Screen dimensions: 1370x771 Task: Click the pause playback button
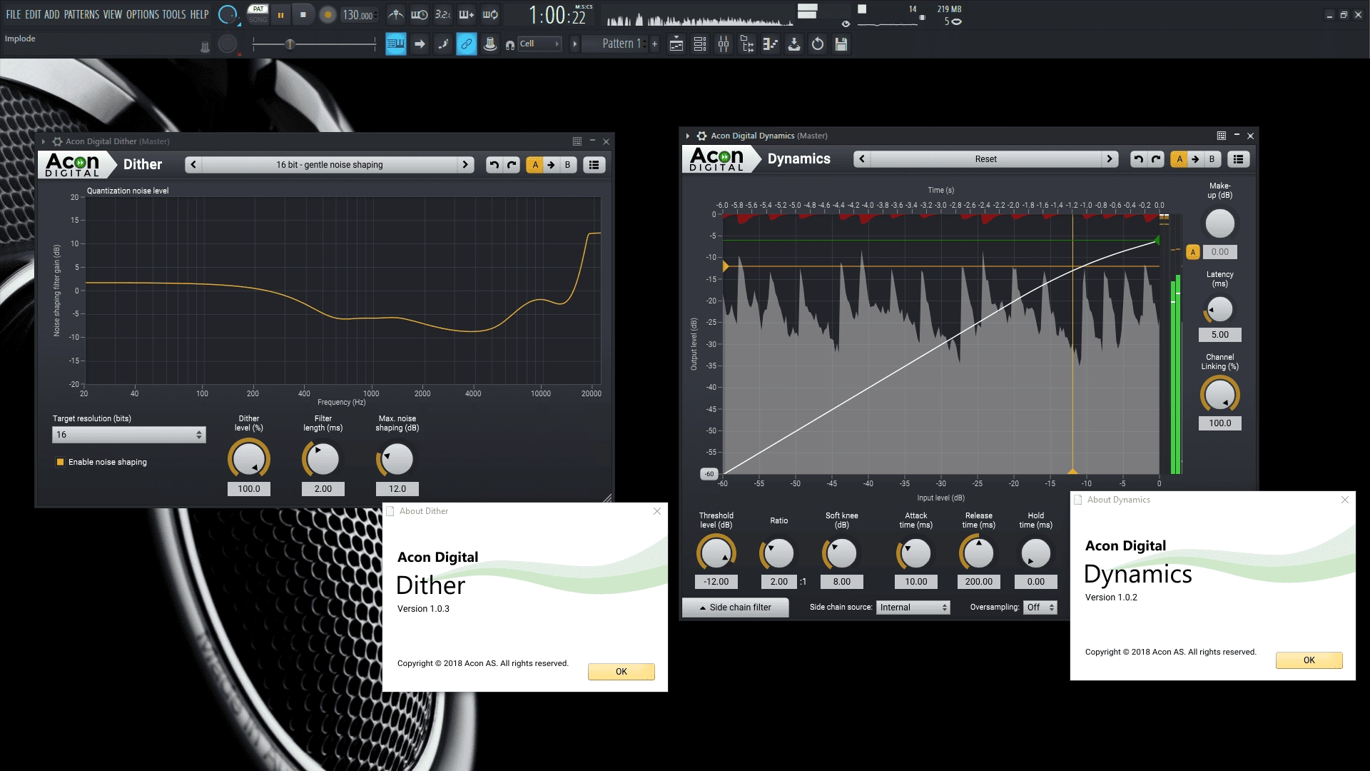click(280, 15)
